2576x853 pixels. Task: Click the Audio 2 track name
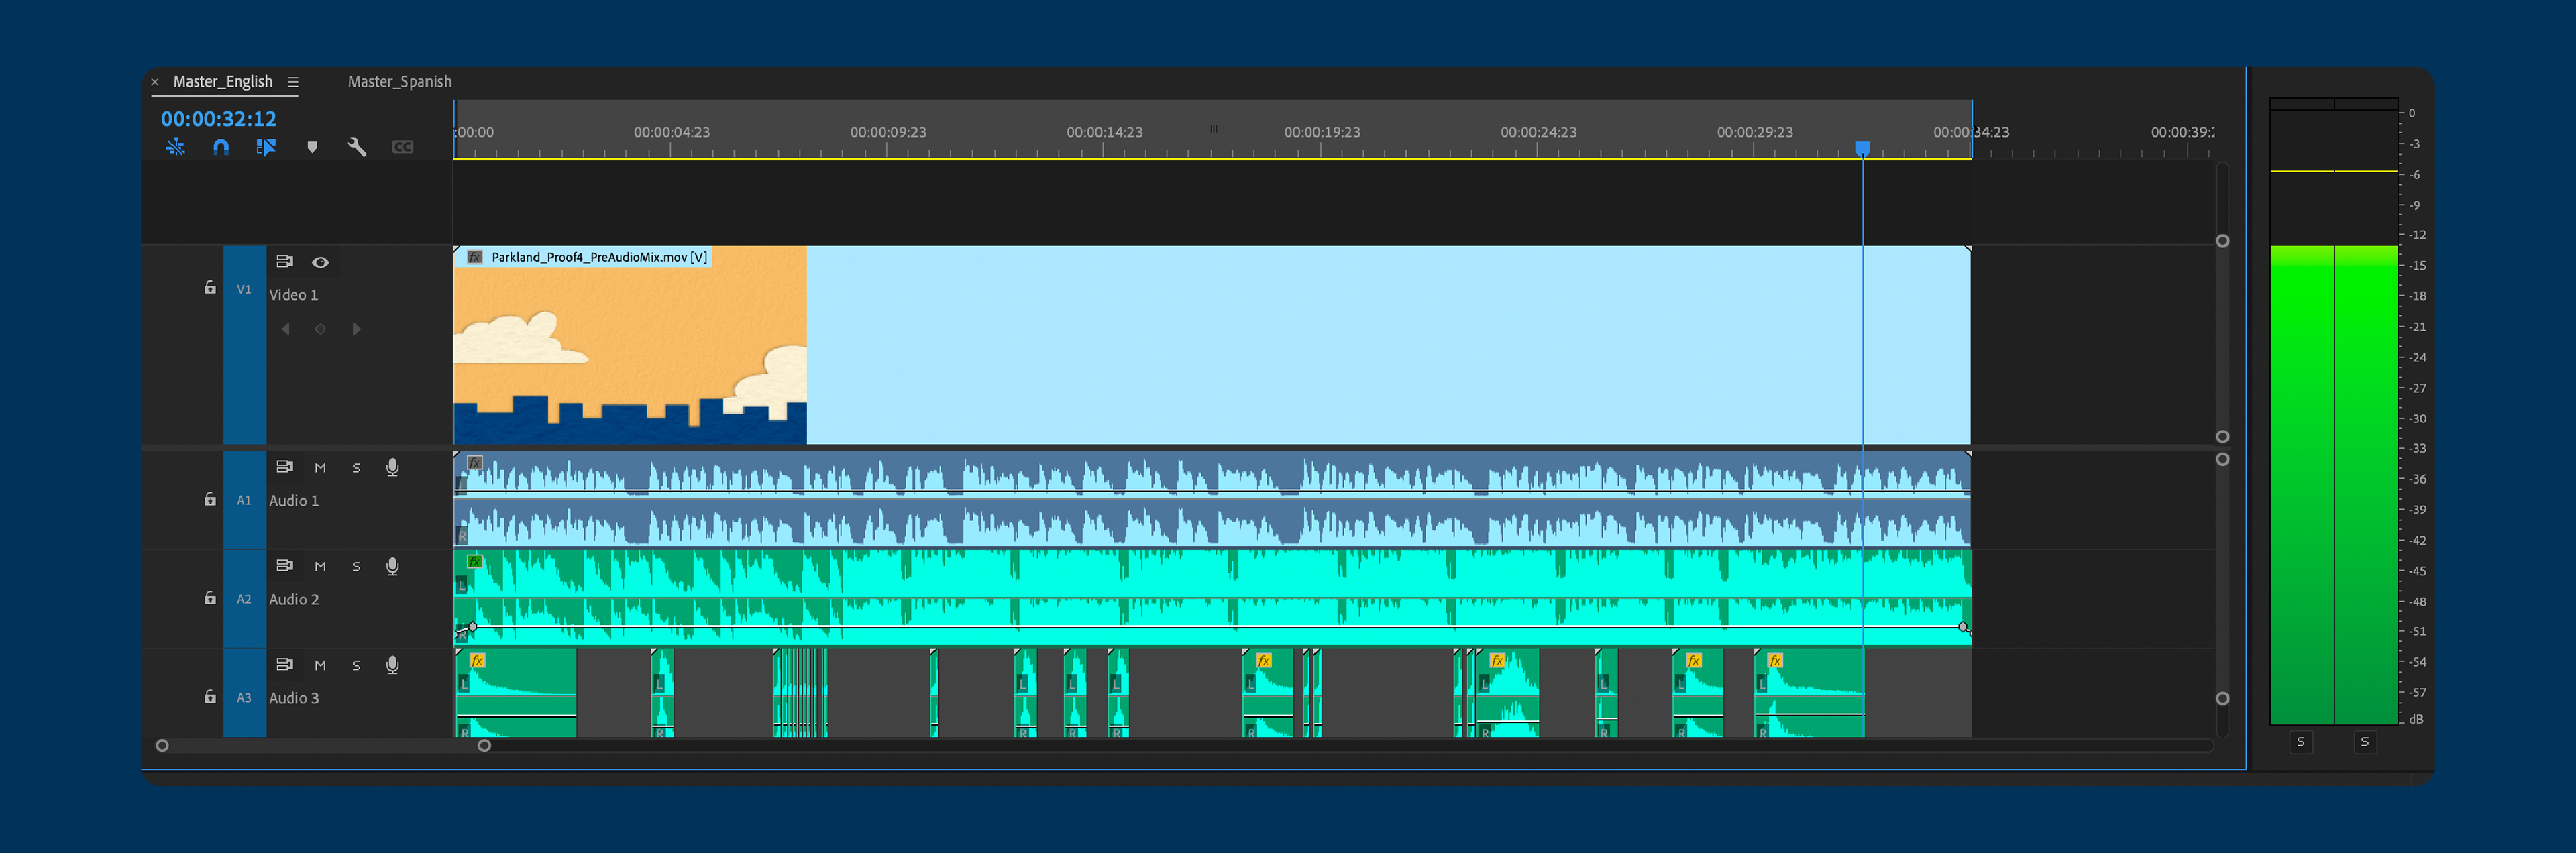[x=294, y=600]
